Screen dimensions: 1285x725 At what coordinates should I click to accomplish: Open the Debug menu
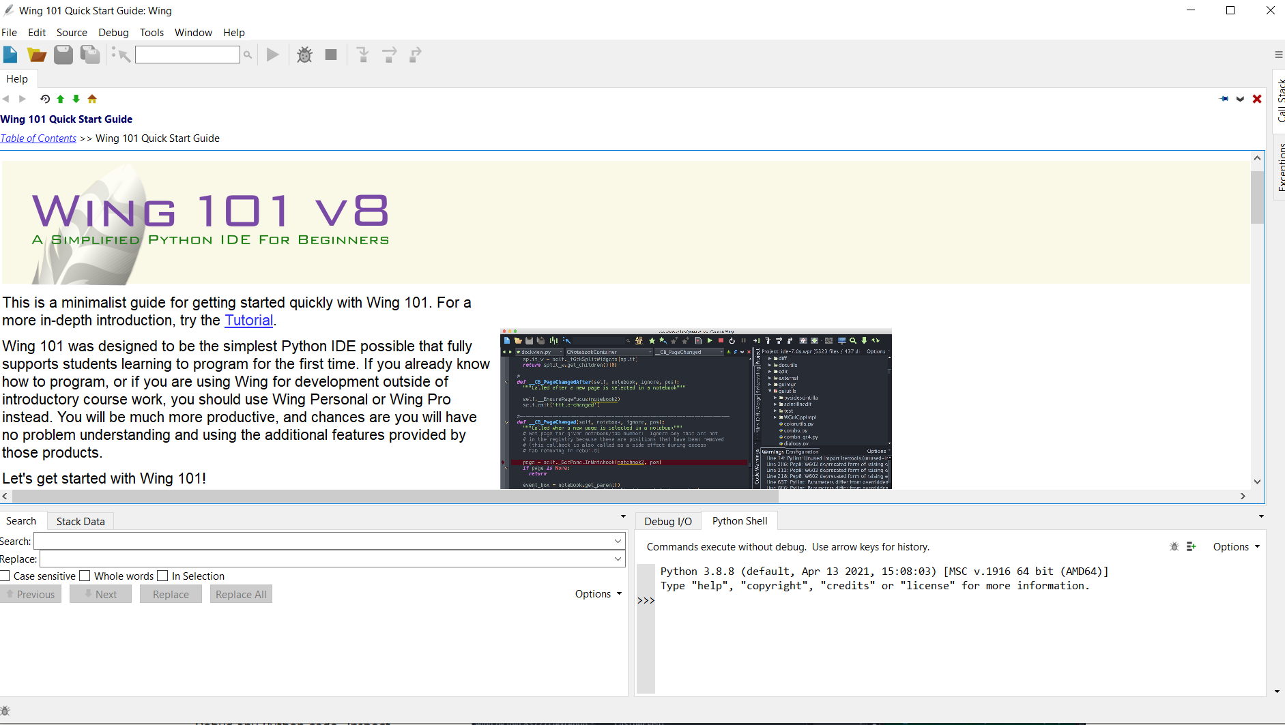point(113,32)
